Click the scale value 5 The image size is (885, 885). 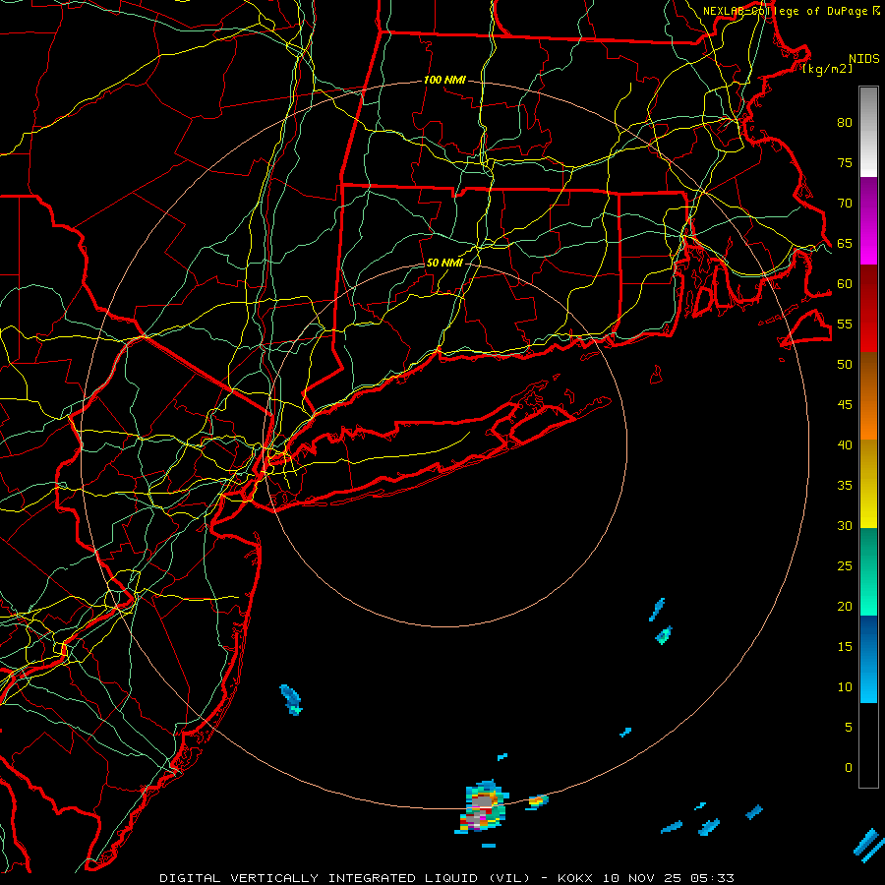[x=849, y=728]
